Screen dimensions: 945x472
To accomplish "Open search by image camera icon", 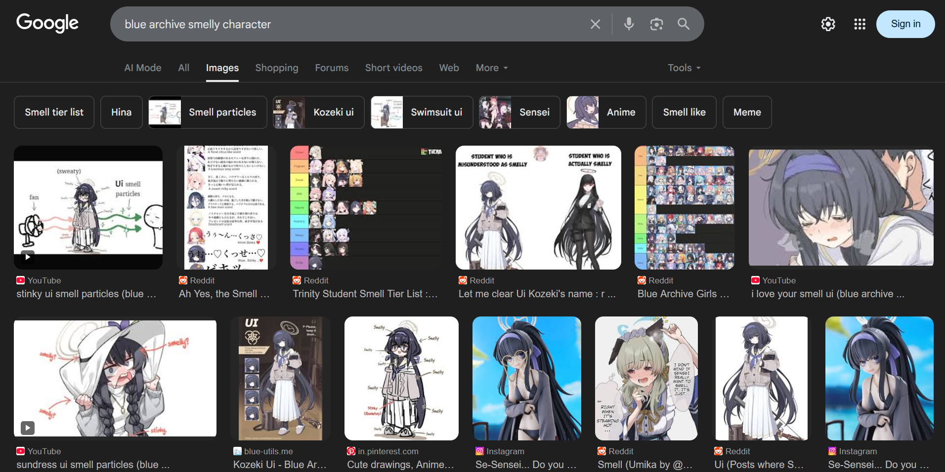I will 656,24.
